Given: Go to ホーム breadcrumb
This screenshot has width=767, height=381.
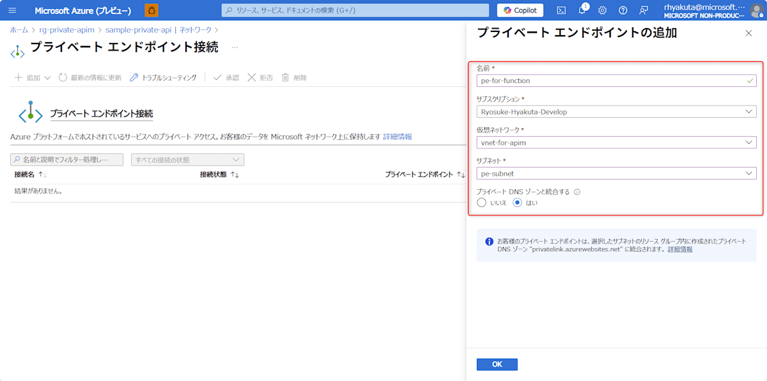Looking at the screenshot, I should [19, 30].
